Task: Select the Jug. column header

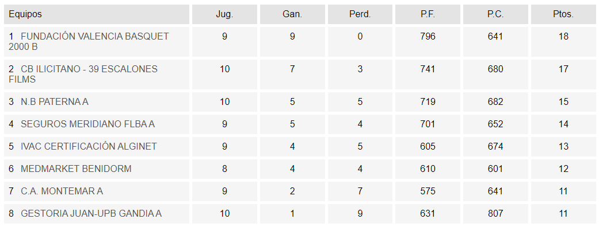Action: pos(224,14)
